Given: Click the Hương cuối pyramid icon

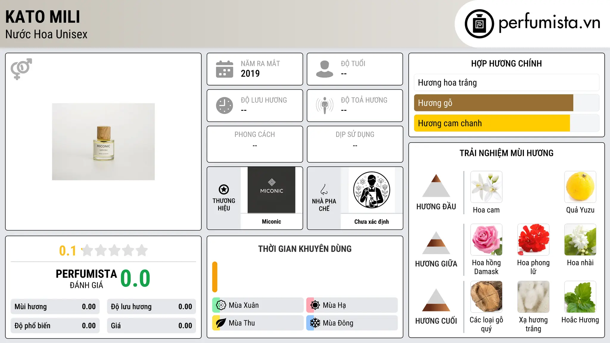Looking at the screenshot, I should pyautogui.click(x=436, y=300).
